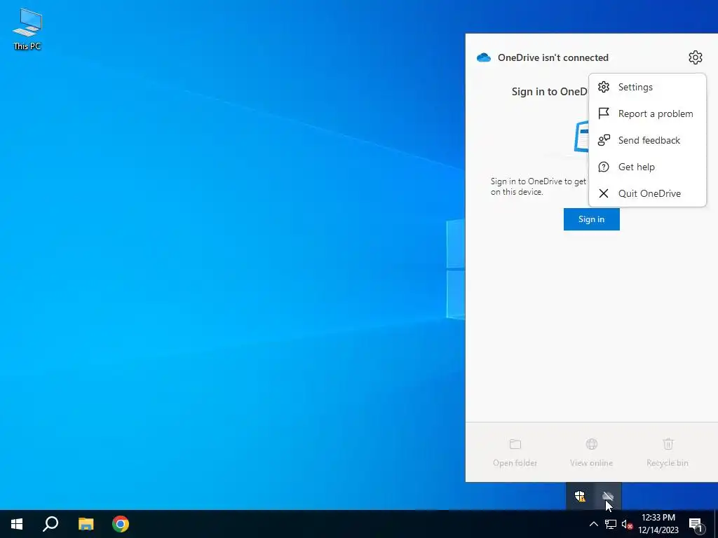Open Windows Security shield tray icon
The image size is (718, 538).
[580, 496]
